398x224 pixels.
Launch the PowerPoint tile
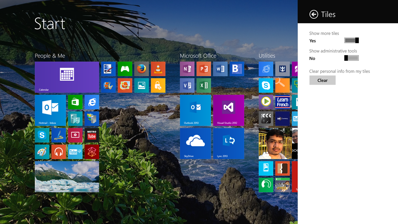(204, 69)
